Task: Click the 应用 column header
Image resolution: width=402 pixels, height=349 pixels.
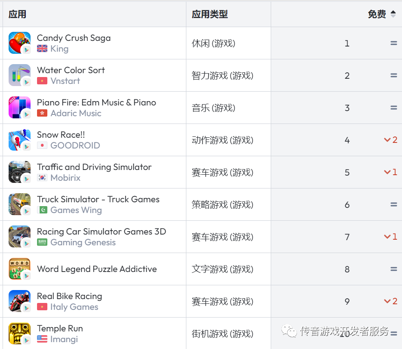Action: pos(17,14)
